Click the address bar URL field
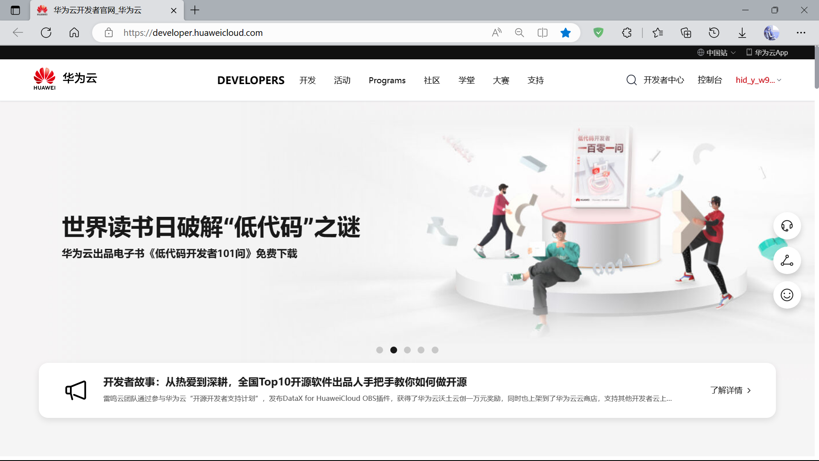The width and height of the screenshot is (819, 461). pyautogui.click(x=299, y=33)
